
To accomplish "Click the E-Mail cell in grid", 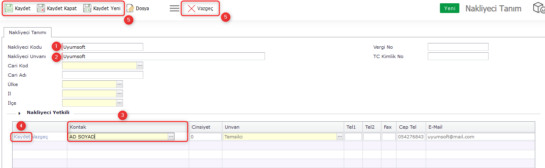I will tap(480, 137).
